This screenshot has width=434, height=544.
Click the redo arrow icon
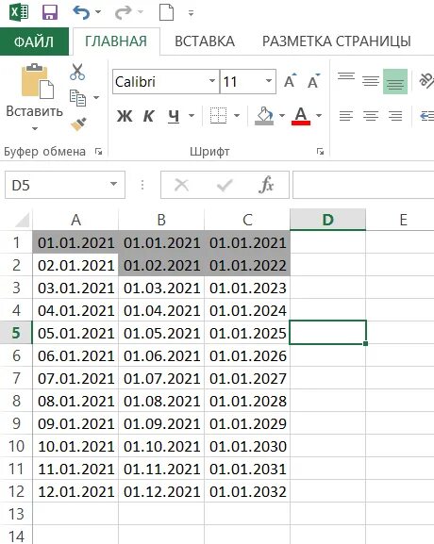[123, 12]
